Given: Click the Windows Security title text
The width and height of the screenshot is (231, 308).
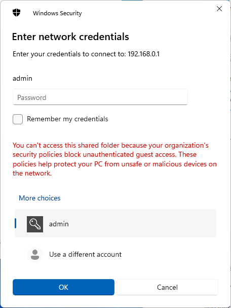Looking at the screenshot, I should pyautogui.click(x=57, y=13).
